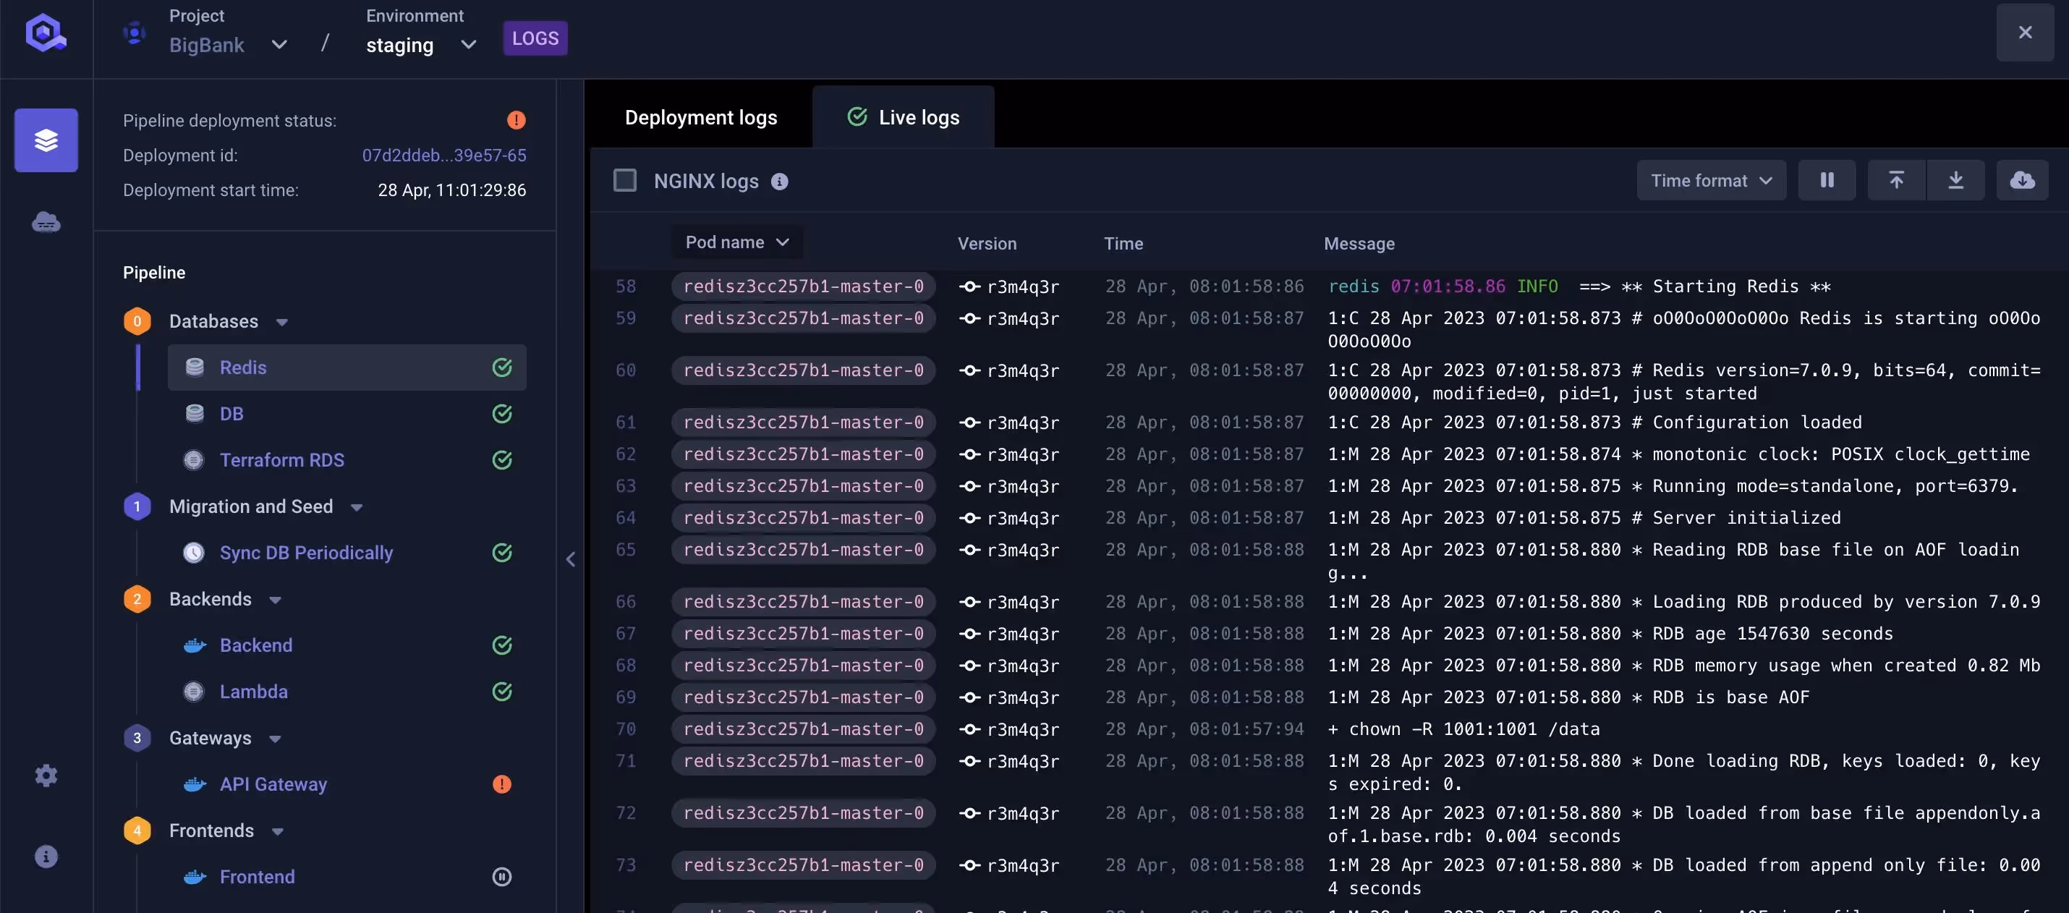Screen dimensions: 2069x913
Task: Enable the NGINX logs checkbox
Action: pyautogui.click(x=625, y=180)
